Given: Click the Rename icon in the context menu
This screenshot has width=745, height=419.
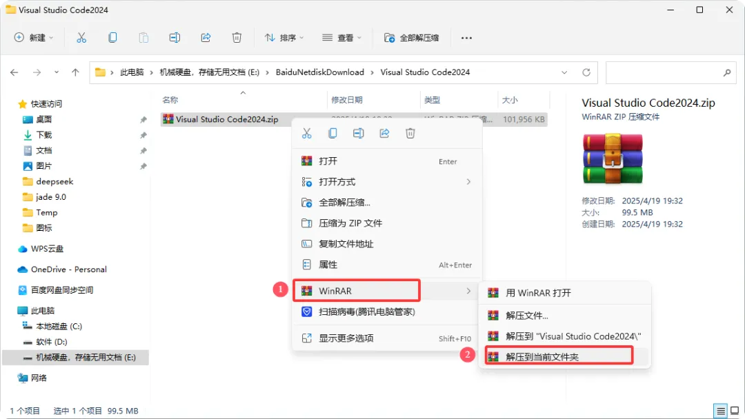Looking at the screenshot, I should (359, 133).
